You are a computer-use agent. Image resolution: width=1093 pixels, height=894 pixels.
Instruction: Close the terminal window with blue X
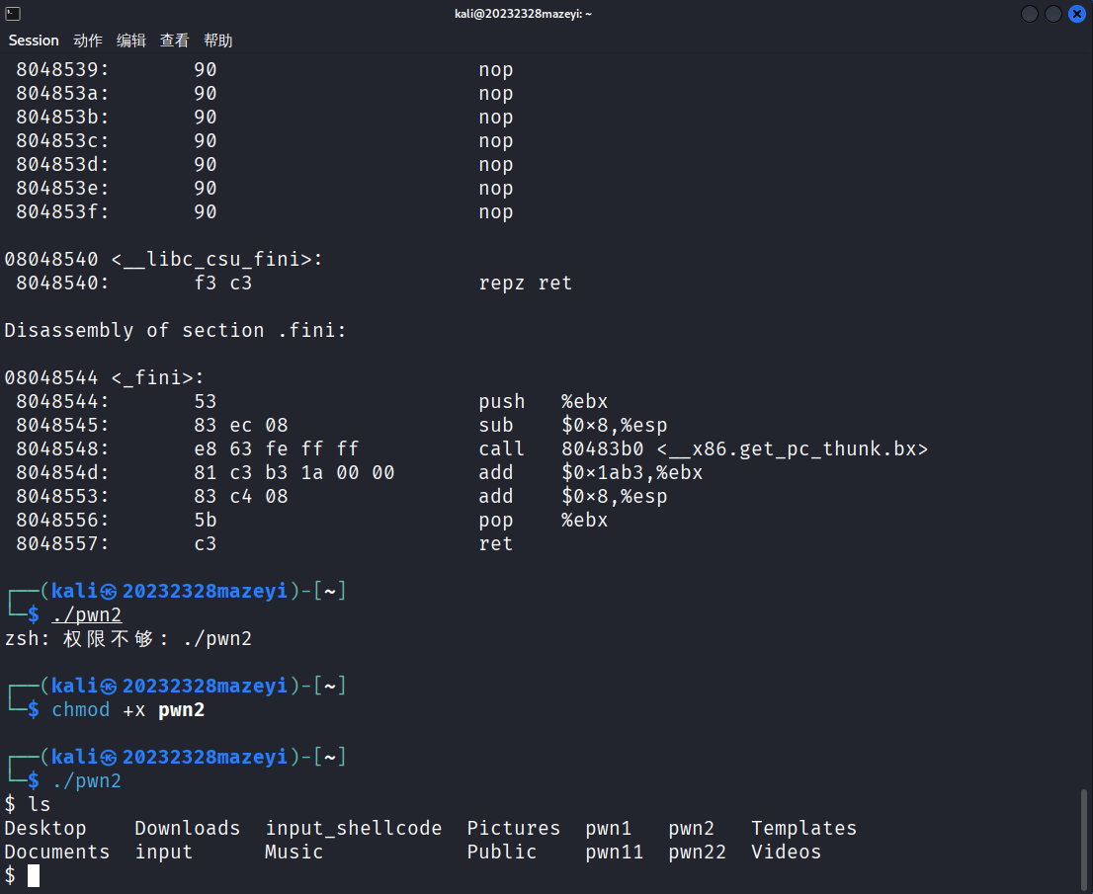coord(1077,13)
